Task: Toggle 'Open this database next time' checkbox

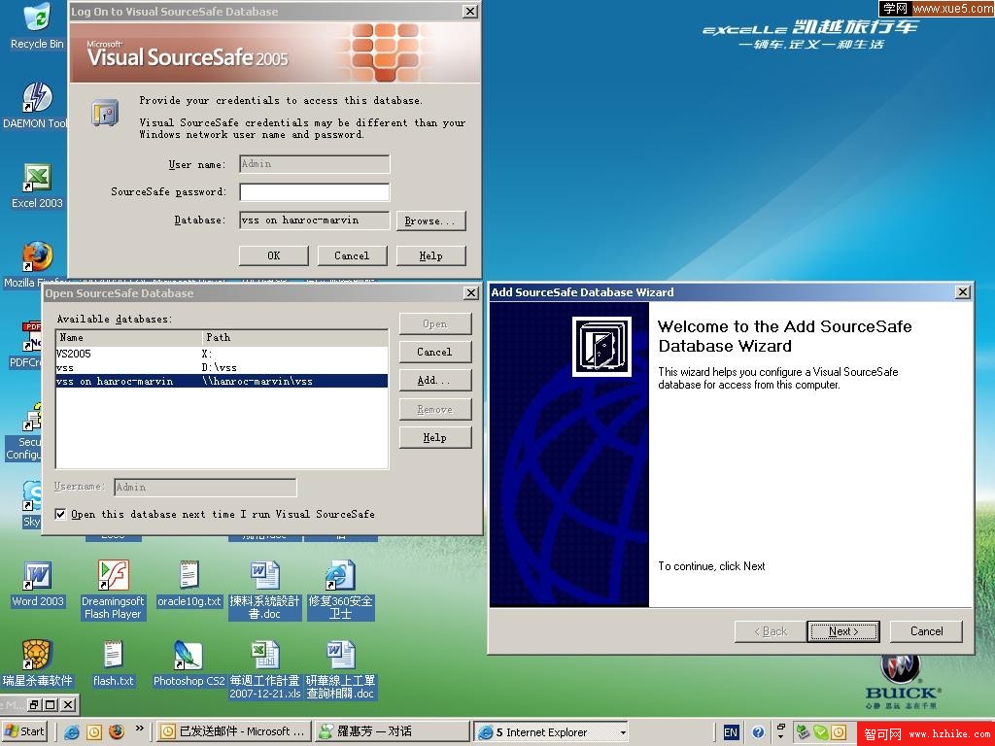Action: pyautogui.click(x=60, y=514)
